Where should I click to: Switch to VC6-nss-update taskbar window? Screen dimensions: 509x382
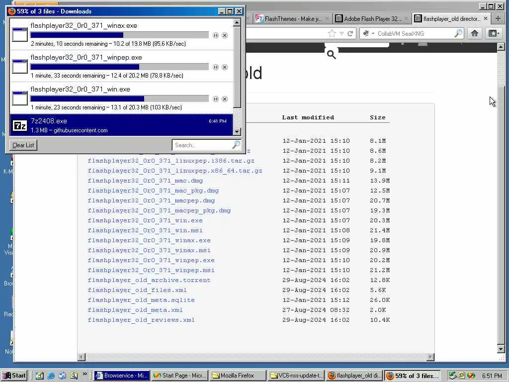coord(296,376)
